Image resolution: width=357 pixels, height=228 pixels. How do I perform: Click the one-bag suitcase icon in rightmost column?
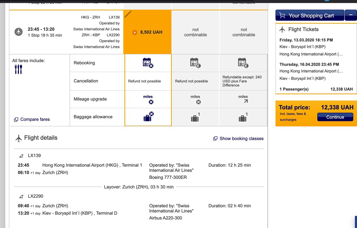pos(243,117)
